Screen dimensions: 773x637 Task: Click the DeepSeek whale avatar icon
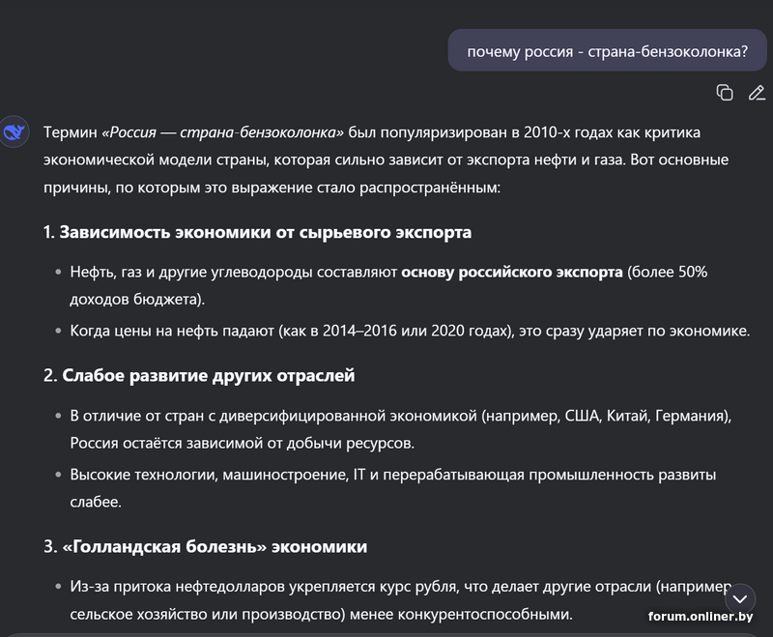pos(14,131)
